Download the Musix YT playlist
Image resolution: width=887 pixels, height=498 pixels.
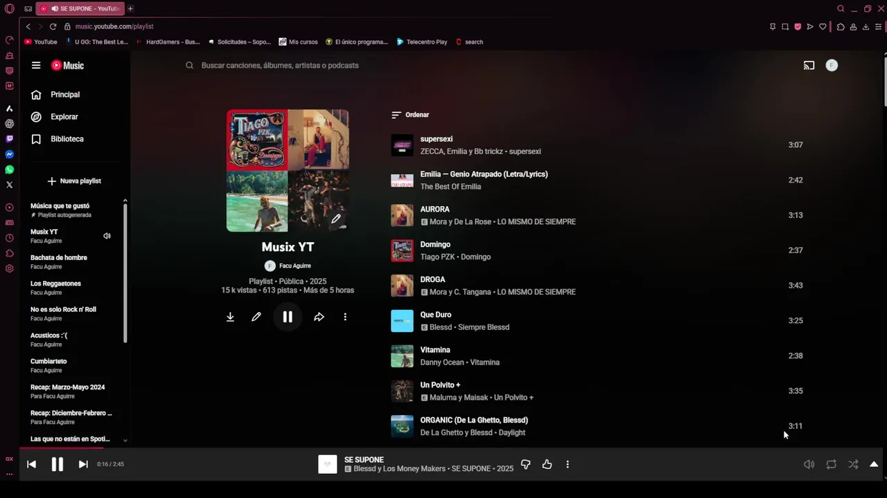pyautogui.click(x=230, y=317)
